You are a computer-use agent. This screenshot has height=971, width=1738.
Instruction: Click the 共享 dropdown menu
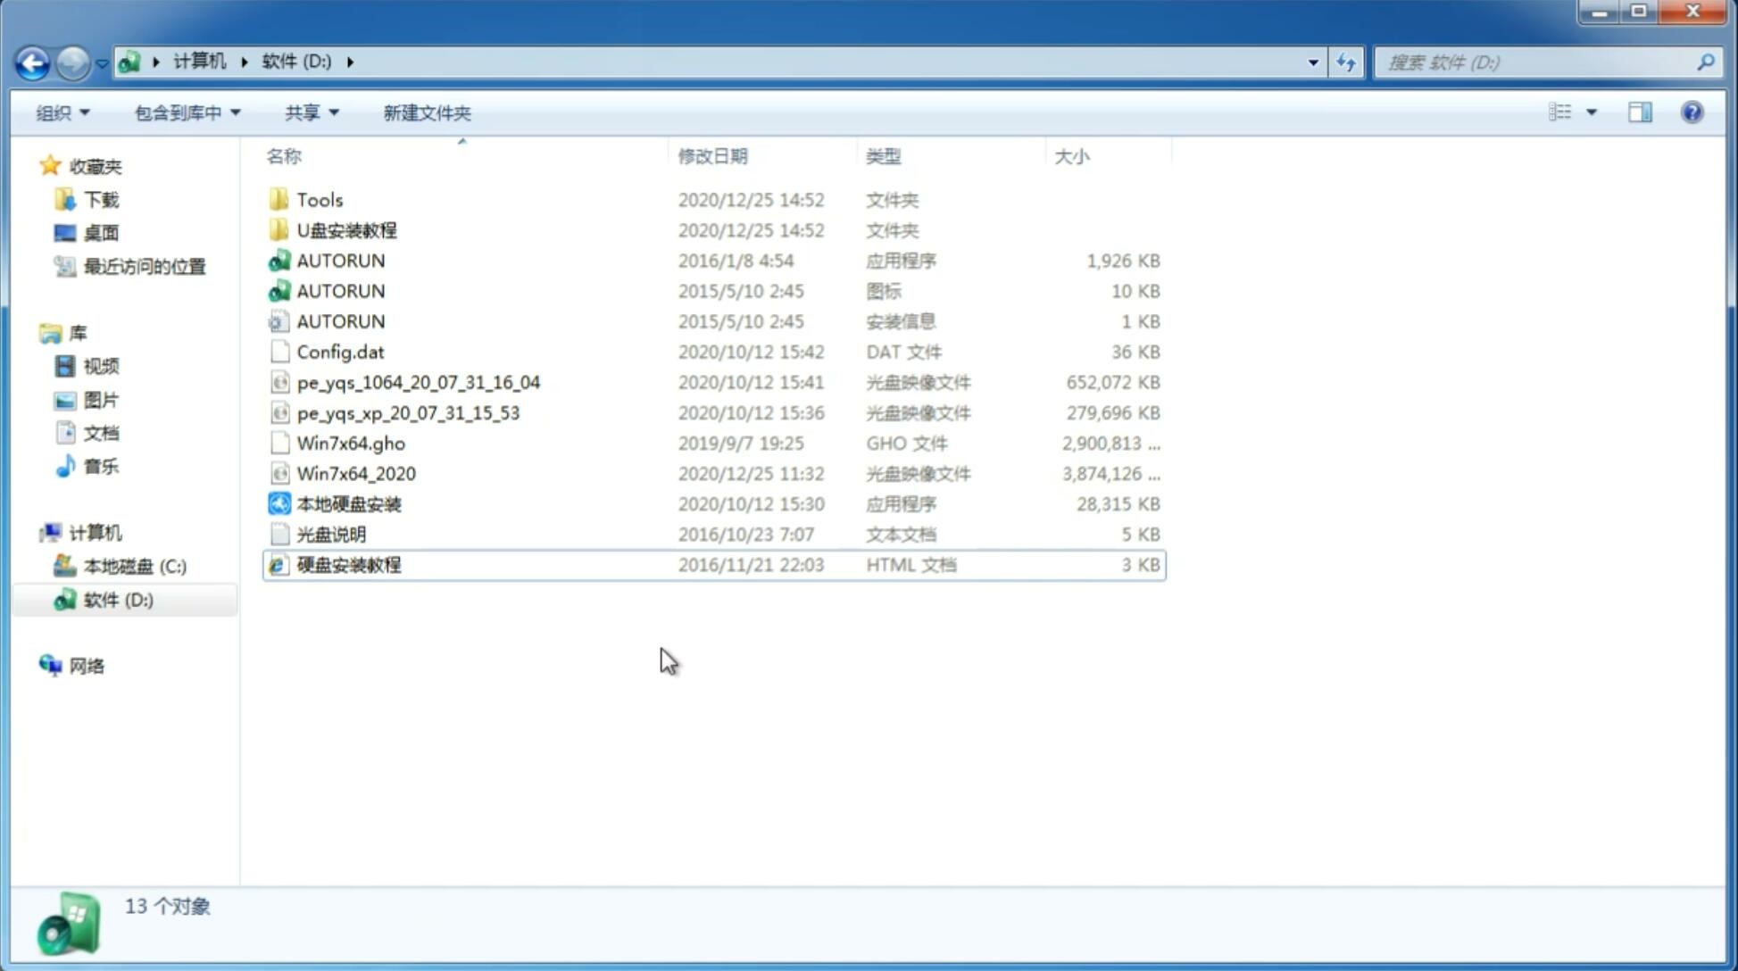coord(308,112)
